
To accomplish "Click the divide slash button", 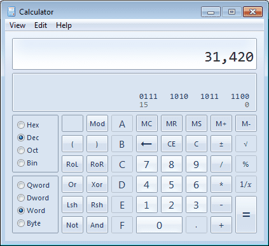I will (x=221, y=164).
